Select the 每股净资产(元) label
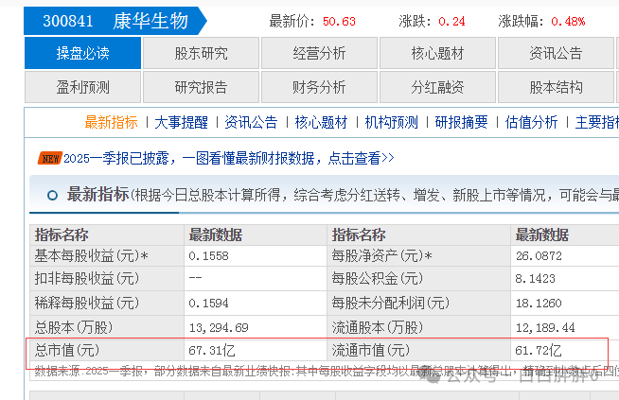The image size is (619, 400). pos(381,255)
